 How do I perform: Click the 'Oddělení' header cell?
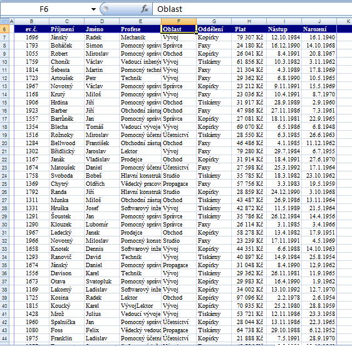[x=214, y=29]
